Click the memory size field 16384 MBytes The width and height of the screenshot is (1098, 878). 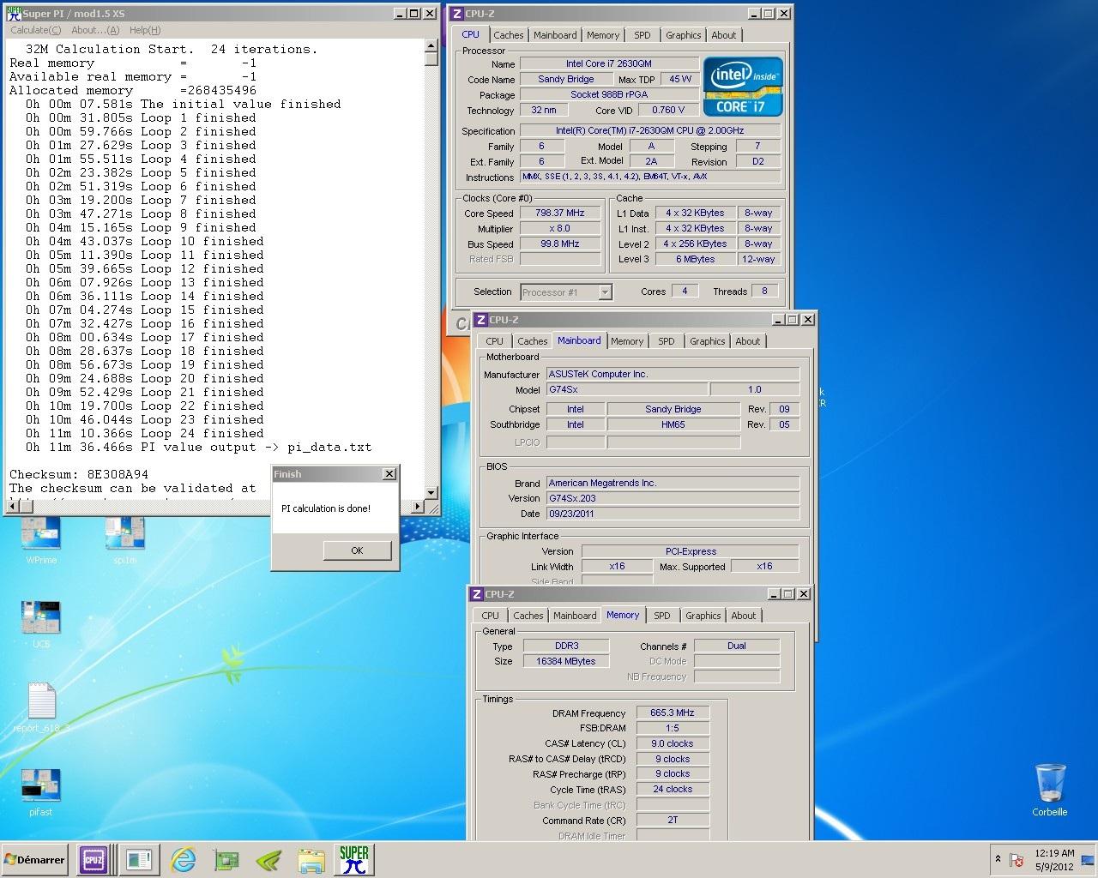[x=566, y=661]
